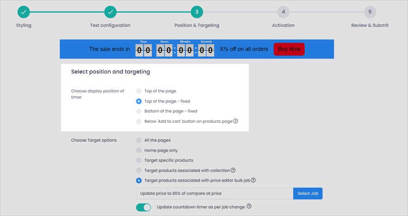408x216 pixels.
Task: Select 'Target specific products' radio option
Action: (139, 160)
